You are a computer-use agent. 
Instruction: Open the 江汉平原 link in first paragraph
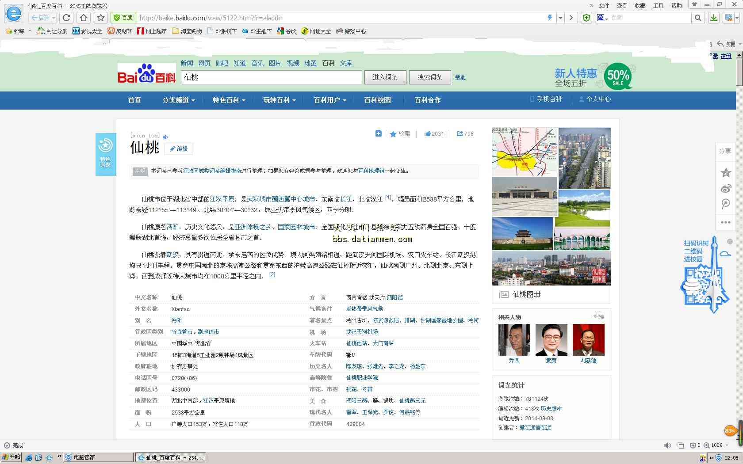[x=222, y=199]
